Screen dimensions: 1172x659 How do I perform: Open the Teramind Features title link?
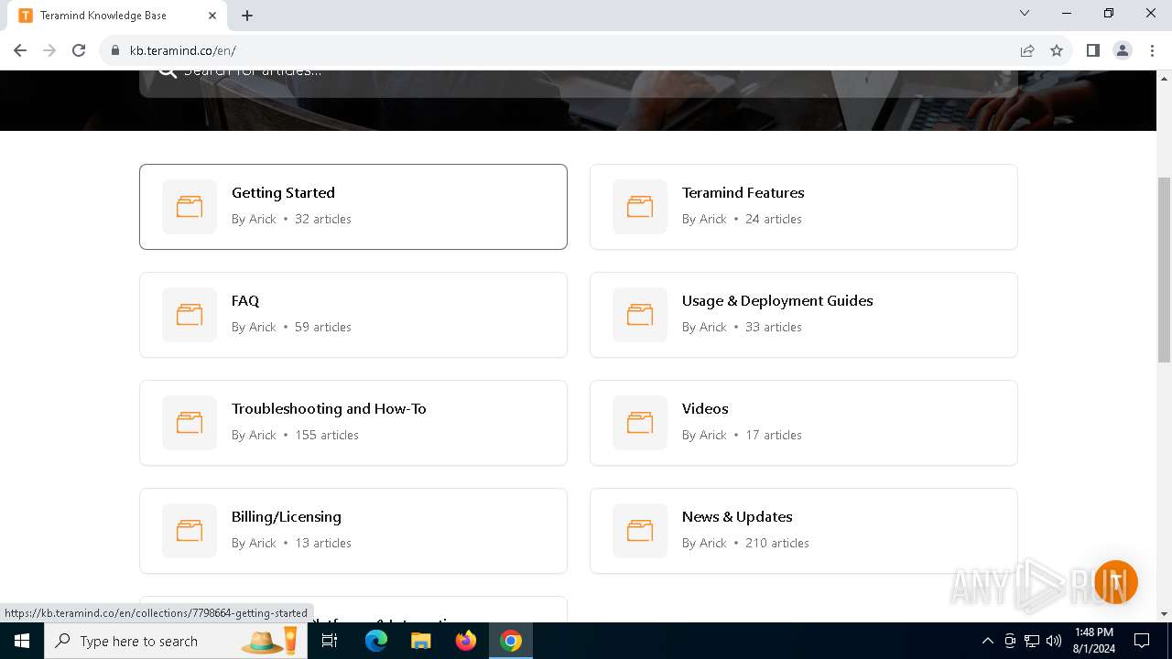(743, 192)
